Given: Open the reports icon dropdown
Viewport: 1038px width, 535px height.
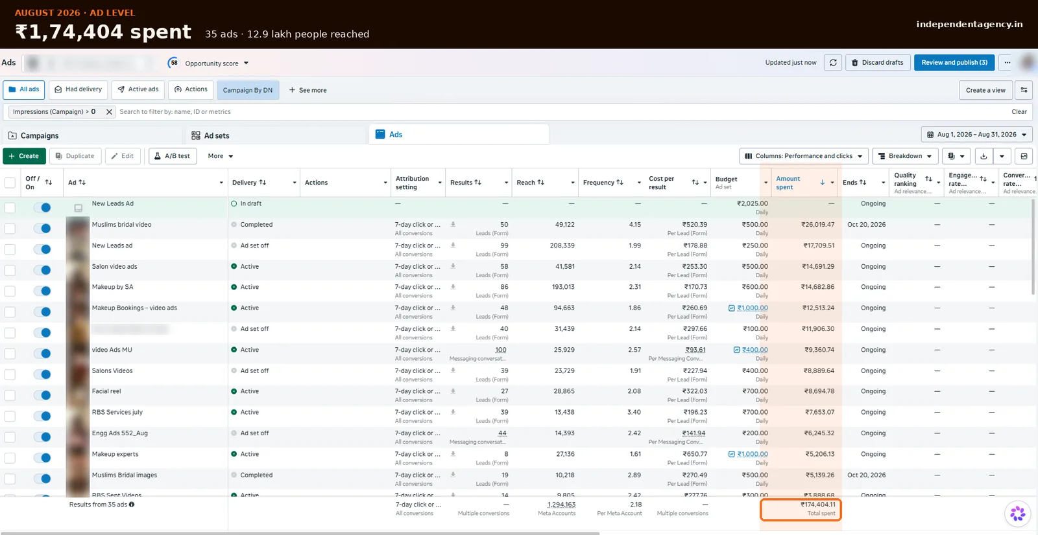Looking at the screenshot, I should [x=956, y=156].
